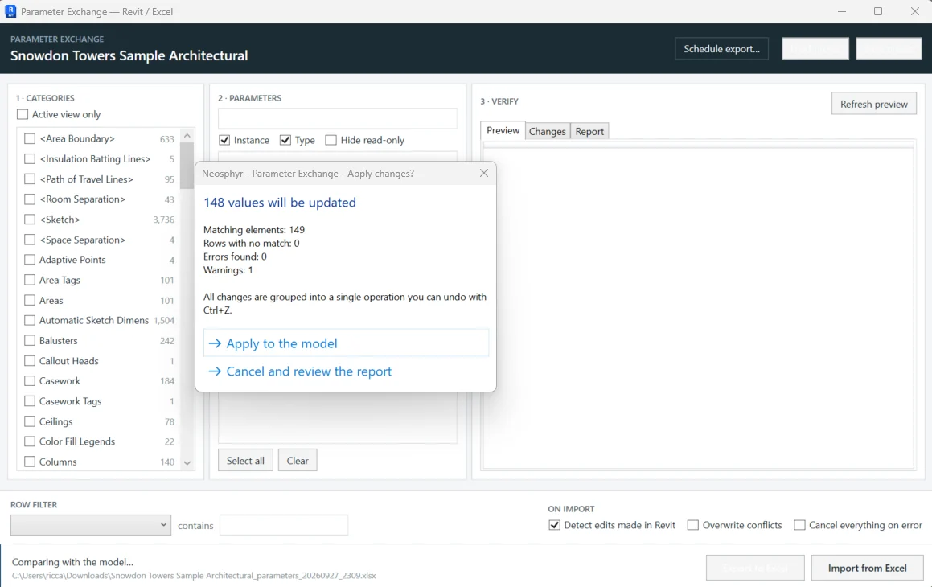The height and width of the screenshot is (587, 932).
Task: Click the categories list scroll-up arrow
Action: [x=187, y=136]
